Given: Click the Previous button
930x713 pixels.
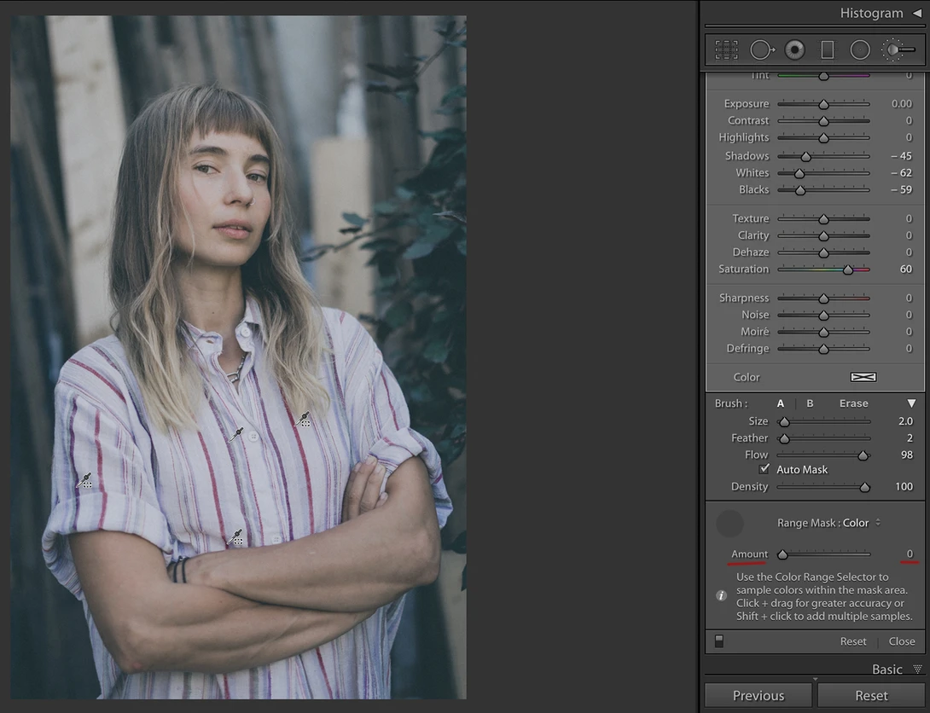Looking at the screenshot, I should tap(758, 695).
